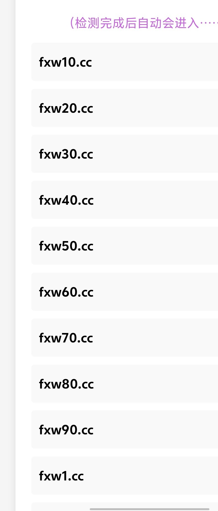The image size is (218, 511).
Task: Select the partially visible card below fxw1.cc
Action: [x=125, y=507]
